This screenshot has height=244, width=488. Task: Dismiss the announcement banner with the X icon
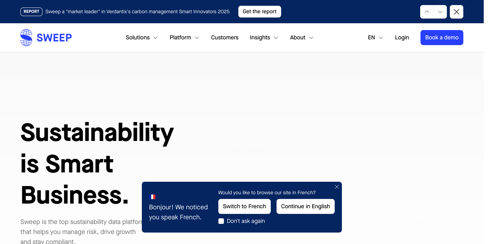456,11
